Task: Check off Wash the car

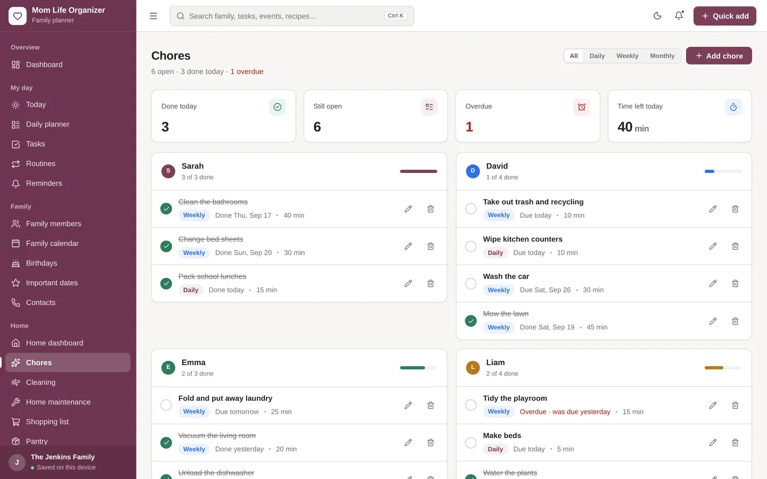Action: [471, 284]
